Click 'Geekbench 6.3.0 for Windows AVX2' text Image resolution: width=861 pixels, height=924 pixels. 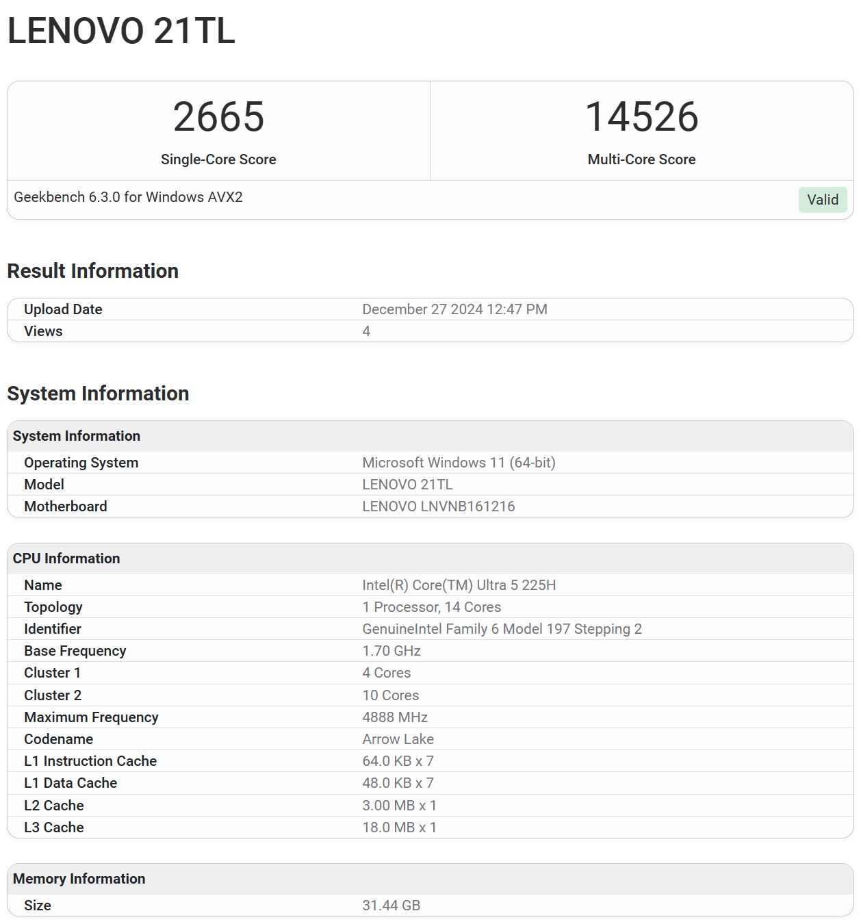(x=128, y=197)
